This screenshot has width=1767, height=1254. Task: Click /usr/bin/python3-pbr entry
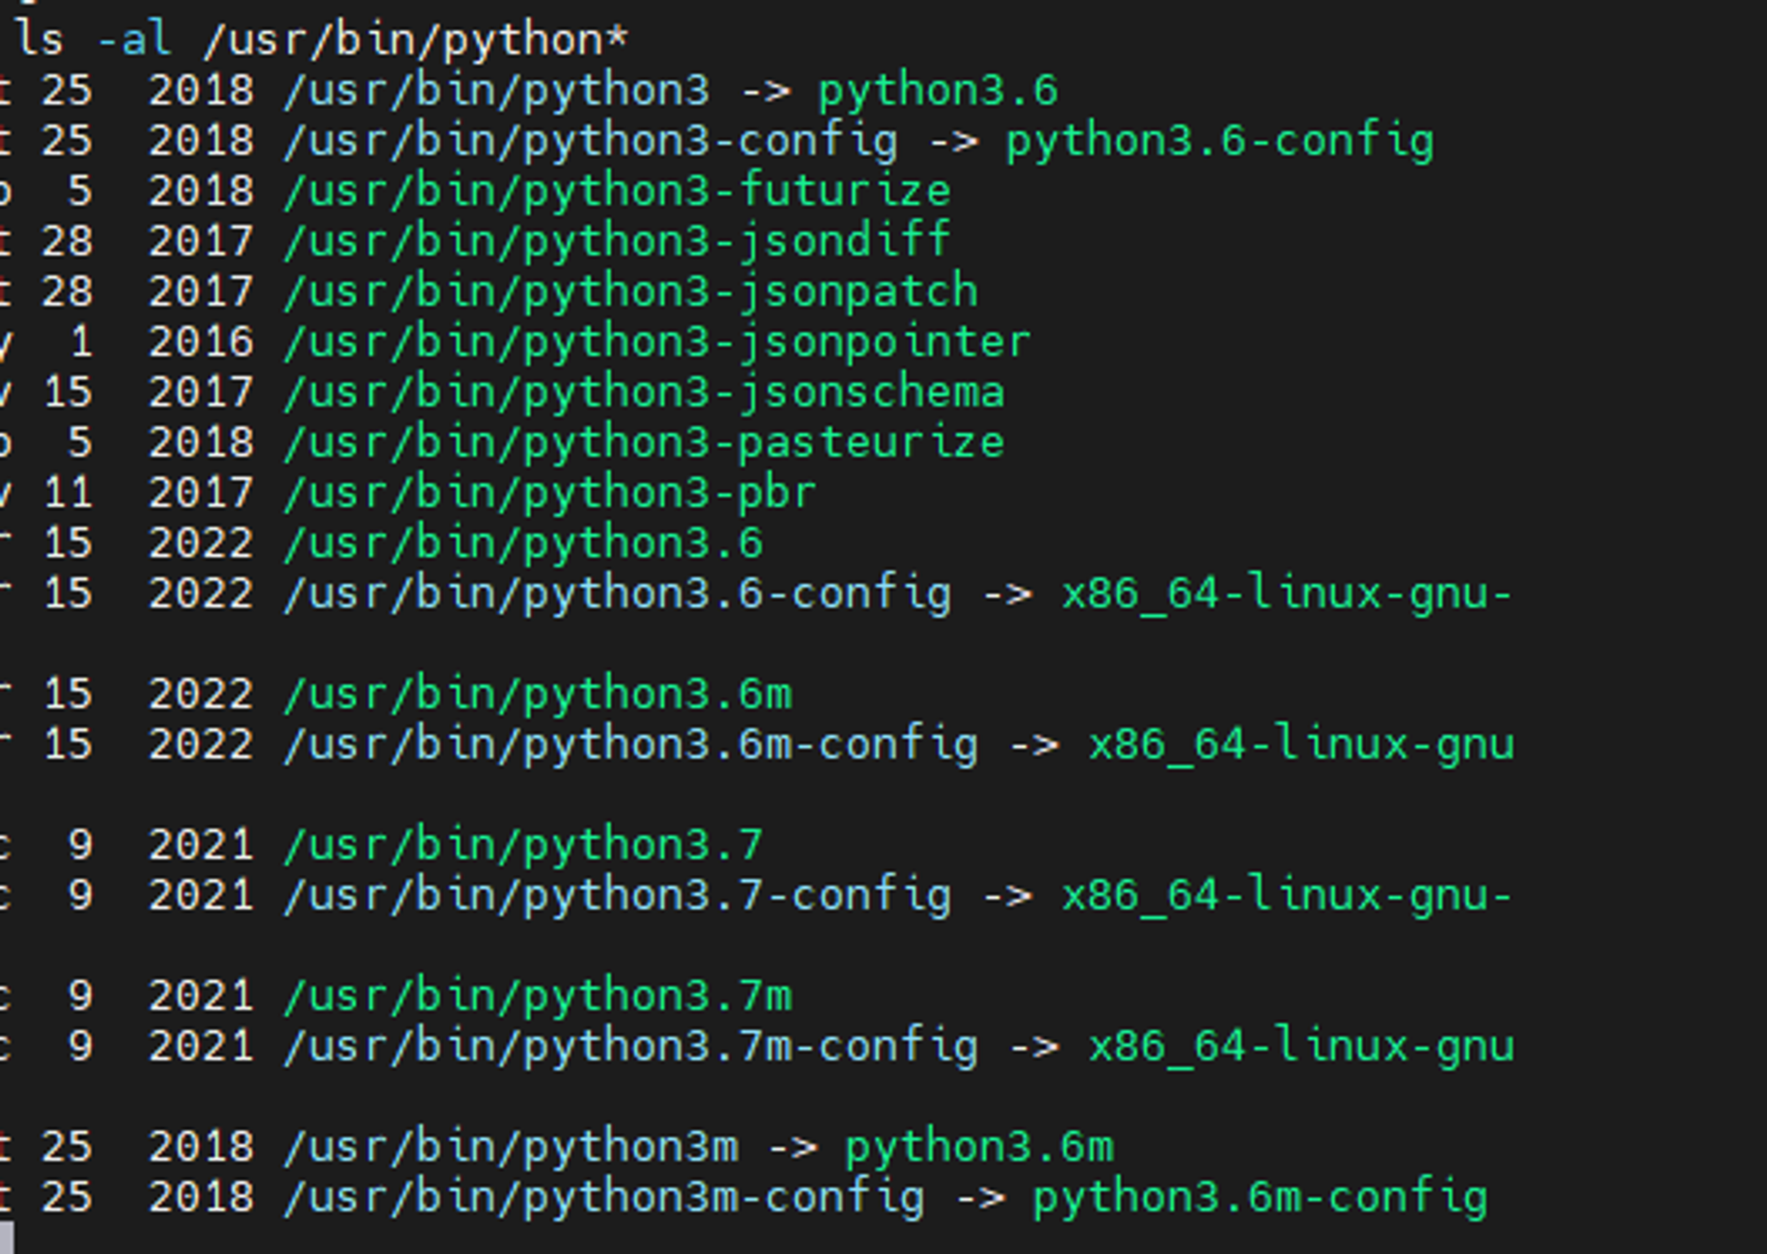pos(550,493)
